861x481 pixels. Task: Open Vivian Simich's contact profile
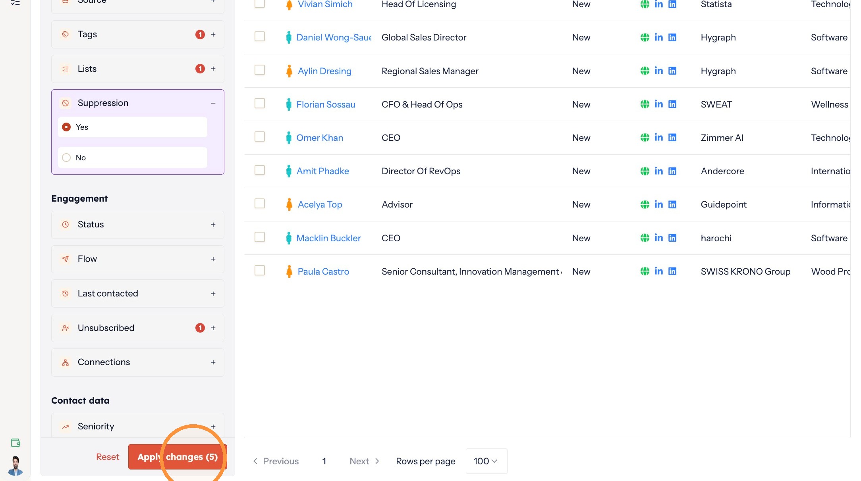point(325,4)
